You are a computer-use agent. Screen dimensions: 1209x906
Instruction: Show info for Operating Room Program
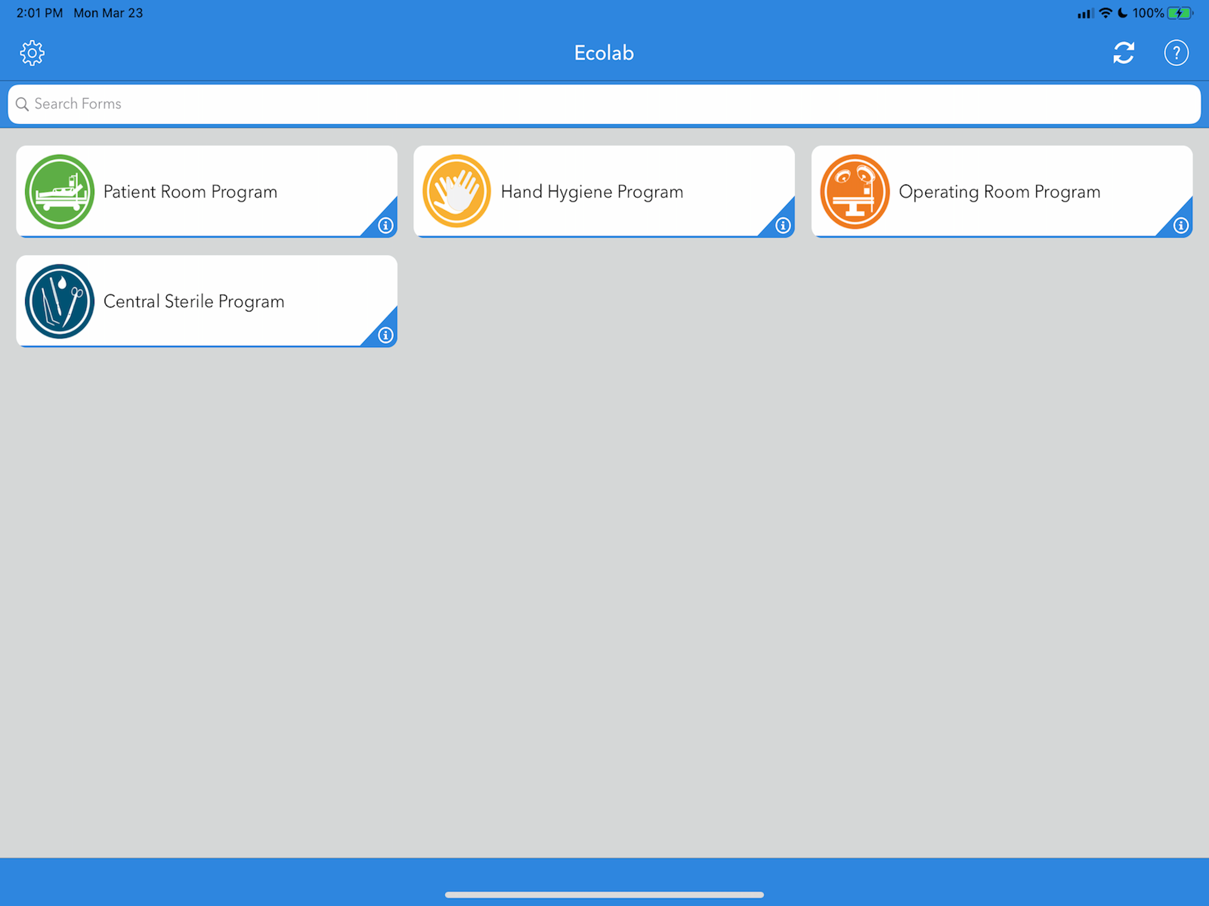(1181, 225)
